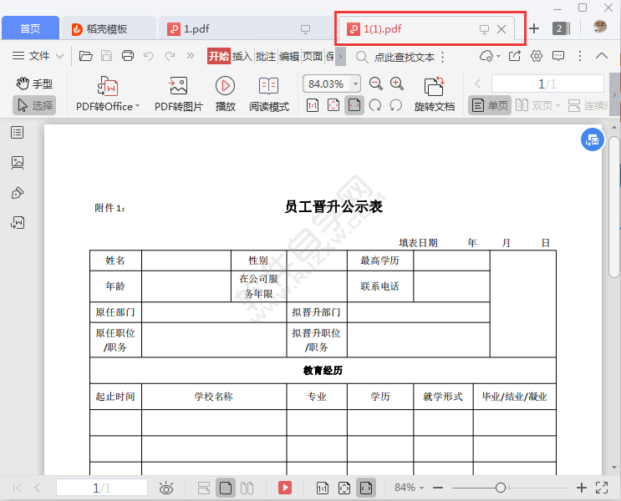Screen dimensions: 621x501
Task: Jump to the first page in the status bar
Action: tap(17, 488)
